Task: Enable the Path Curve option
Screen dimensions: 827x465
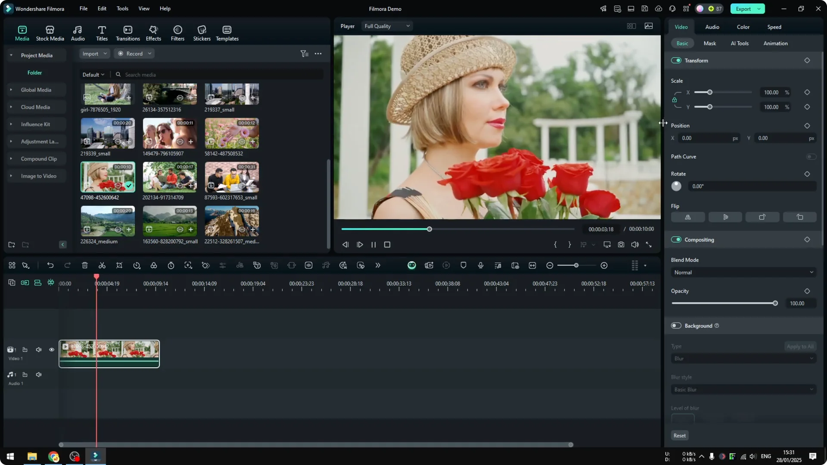Action: coord(811,156)
